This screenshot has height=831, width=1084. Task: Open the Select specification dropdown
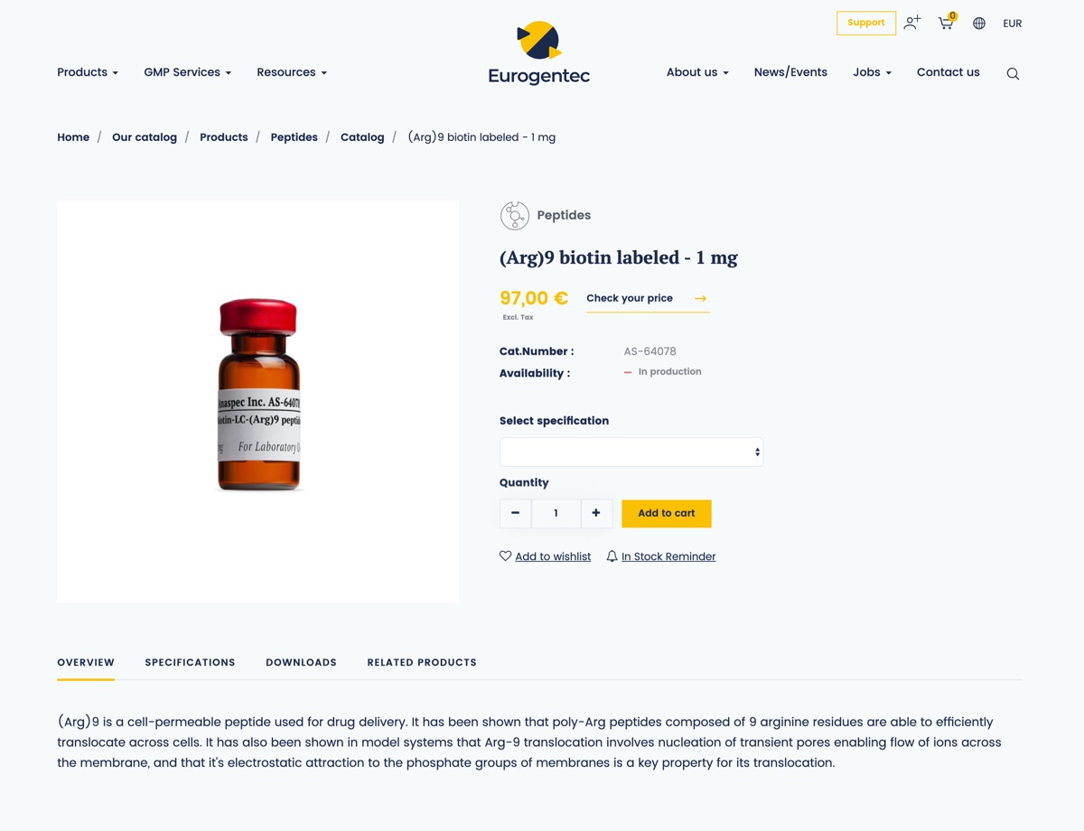point(631,452)
